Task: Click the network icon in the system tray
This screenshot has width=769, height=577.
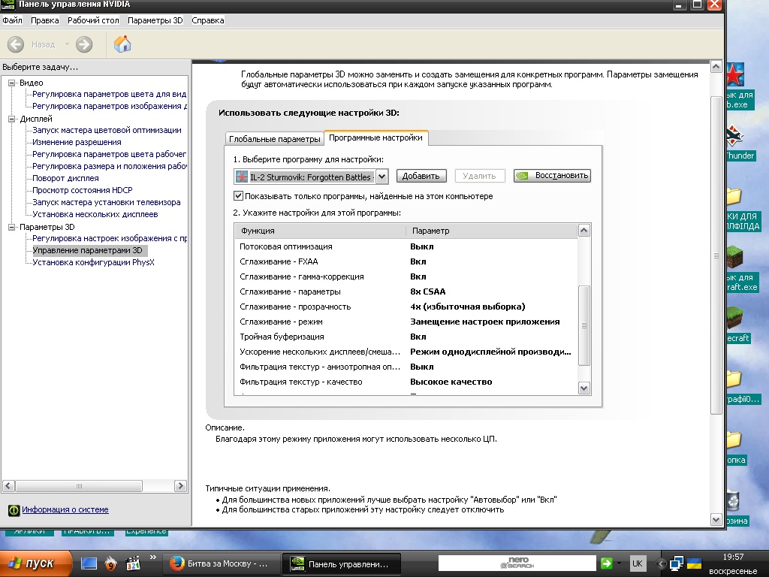Action: pyautogui.click(x=677, y=563)
